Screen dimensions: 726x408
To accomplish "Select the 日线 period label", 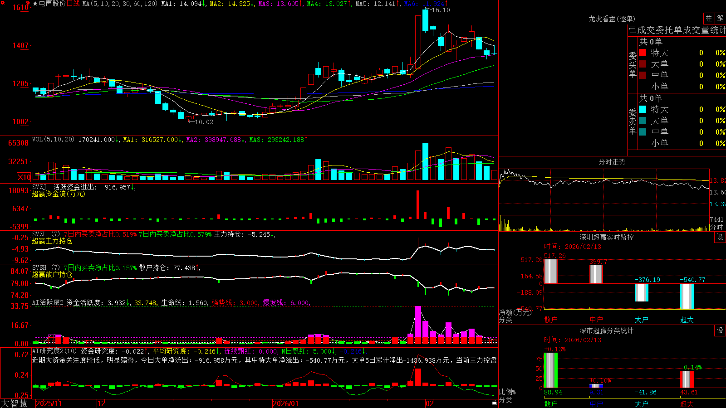I will (73, 4).
